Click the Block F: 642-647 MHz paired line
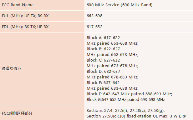This screenshot has width=193, height=120. point(129,94)
